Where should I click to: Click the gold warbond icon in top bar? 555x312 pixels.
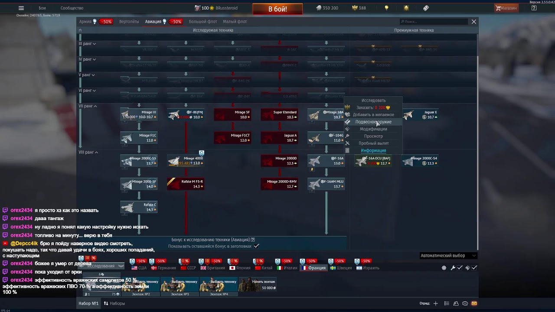[x=406, y=8]
